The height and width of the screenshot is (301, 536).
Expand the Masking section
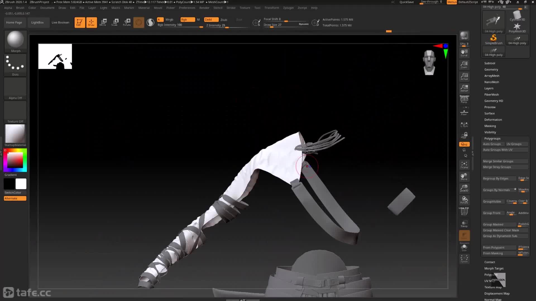tap(490, 126)
